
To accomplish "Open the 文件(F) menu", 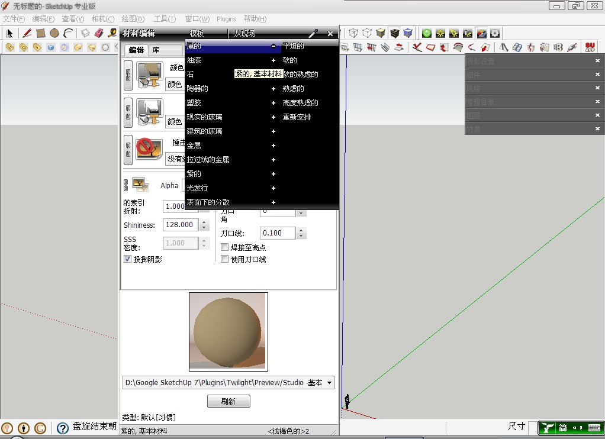I will 14,19.
